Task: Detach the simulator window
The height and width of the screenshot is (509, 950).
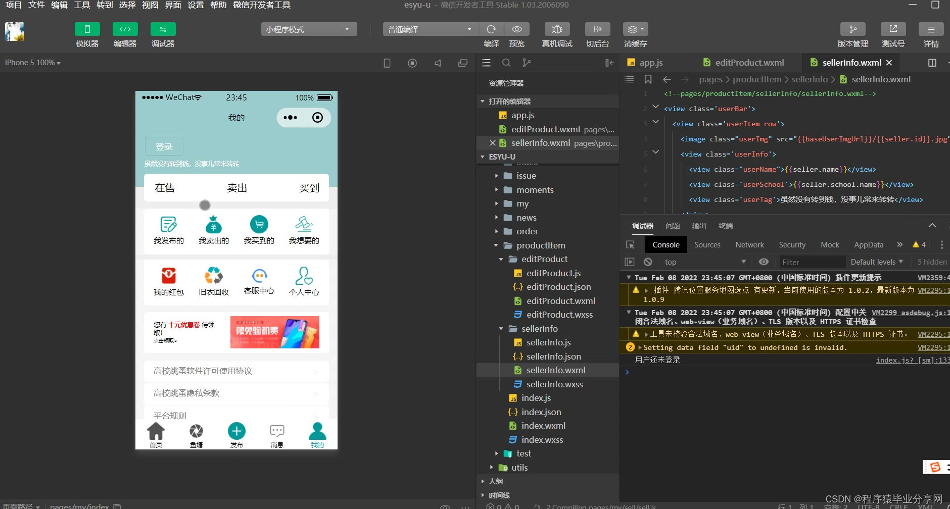Action: point(463,63)
